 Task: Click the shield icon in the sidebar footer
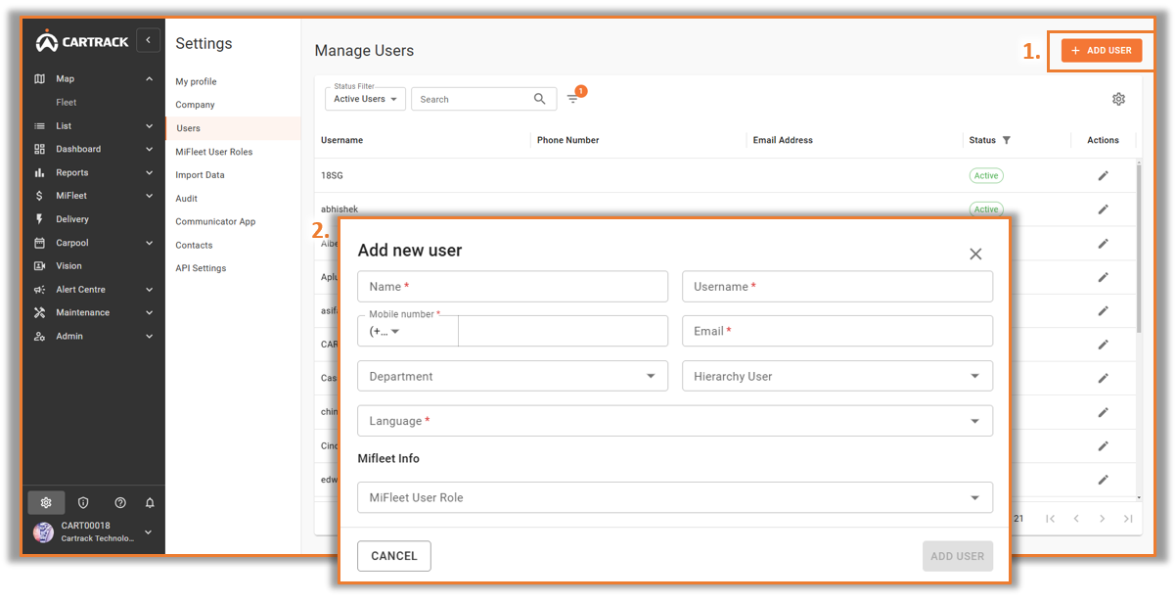tap(83, 503)
